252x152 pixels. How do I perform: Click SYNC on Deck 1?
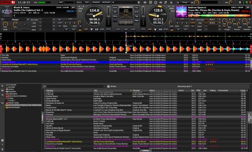pyautogui.click(x=102, y=29)
